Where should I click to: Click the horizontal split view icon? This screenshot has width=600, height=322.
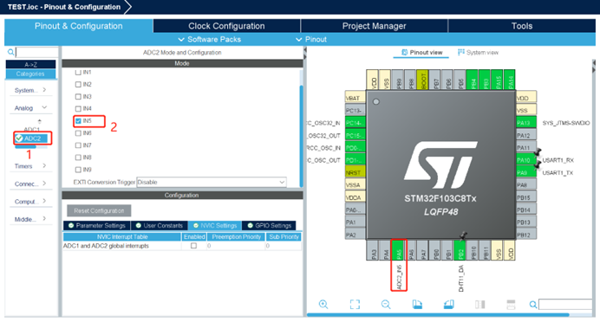pos(511,305)
